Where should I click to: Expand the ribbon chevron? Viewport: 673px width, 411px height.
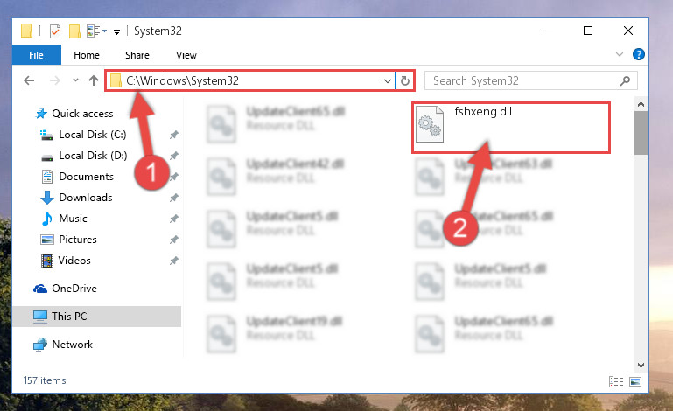[620, 54]
